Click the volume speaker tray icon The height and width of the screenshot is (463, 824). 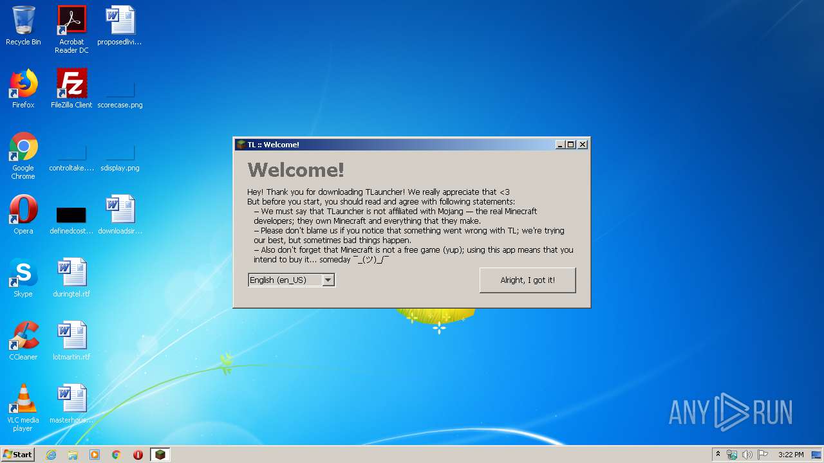point(747,455)
